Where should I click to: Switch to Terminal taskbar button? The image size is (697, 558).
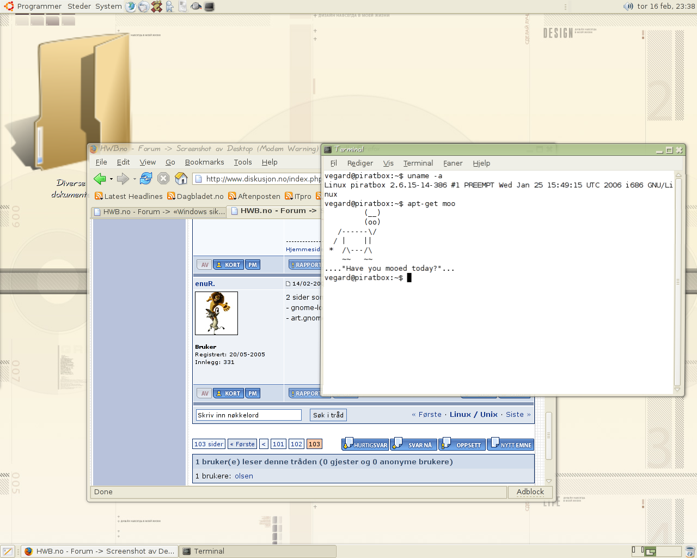(x=258, y=551)
